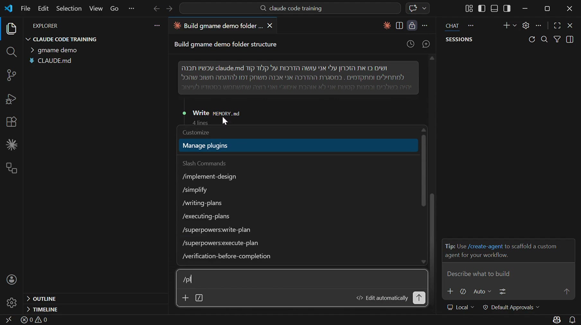Open the Accounts menu in activity bar
The image size is (581, 325).
[x=12, y=280]
